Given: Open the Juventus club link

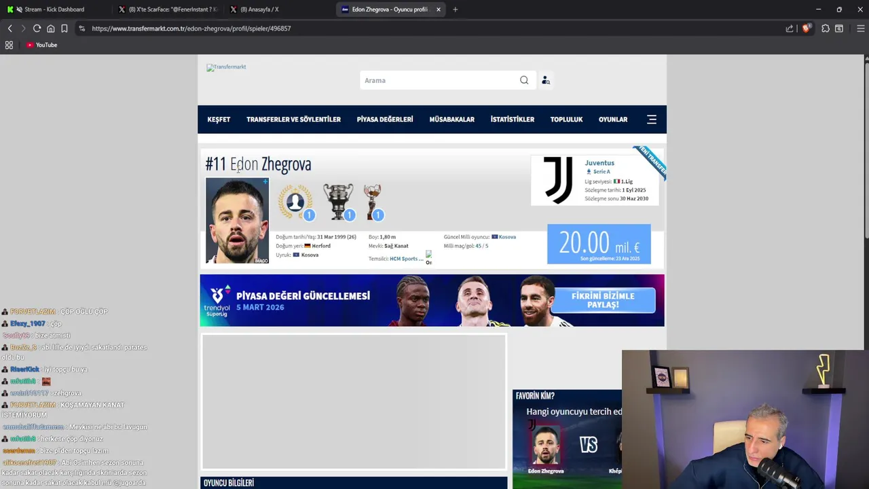Looking at the screenshot, I should click(599, 163).
